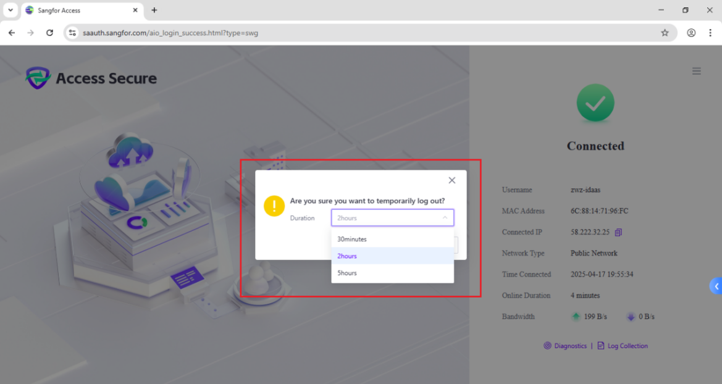Go back in the browser
The height and width of the screenshot is (384, 722).
(12, 33)
